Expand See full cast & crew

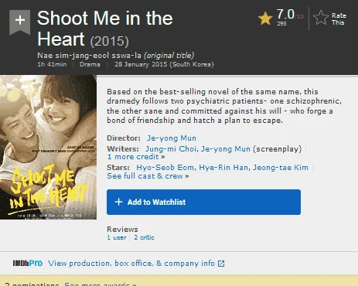coord(148,176)
